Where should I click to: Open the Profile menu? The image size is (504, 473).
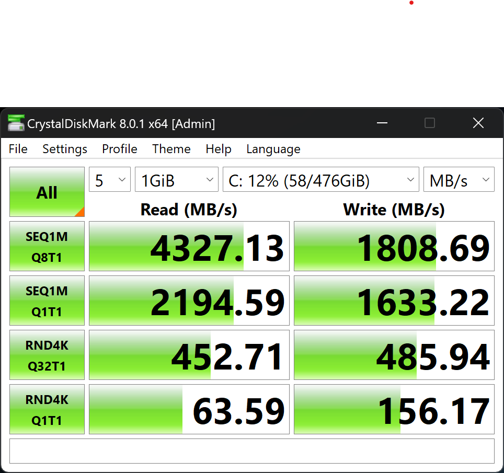click(x=120, y=149)
